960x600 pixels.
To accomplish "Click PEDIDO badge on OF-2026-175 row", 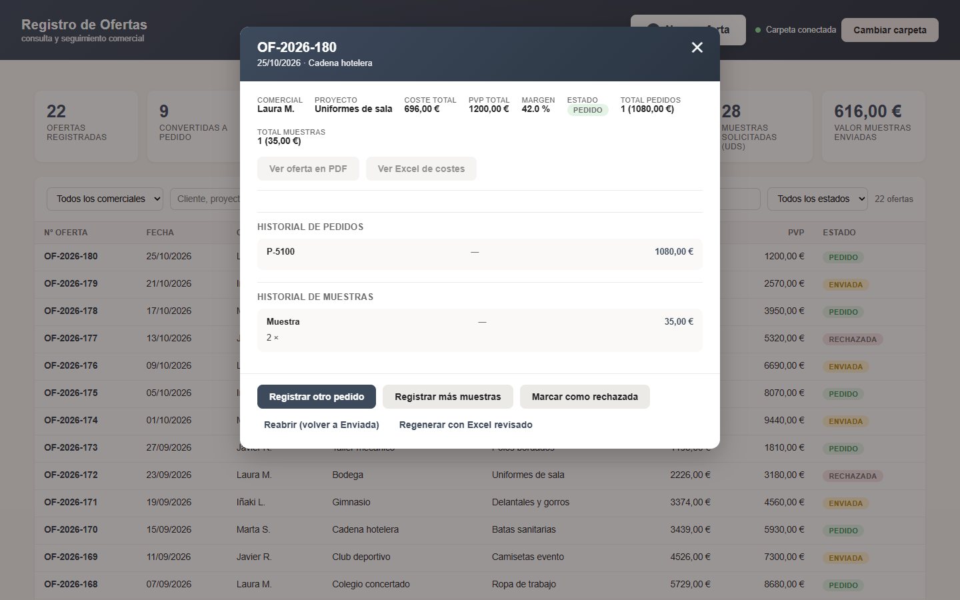I will (843, 394).
